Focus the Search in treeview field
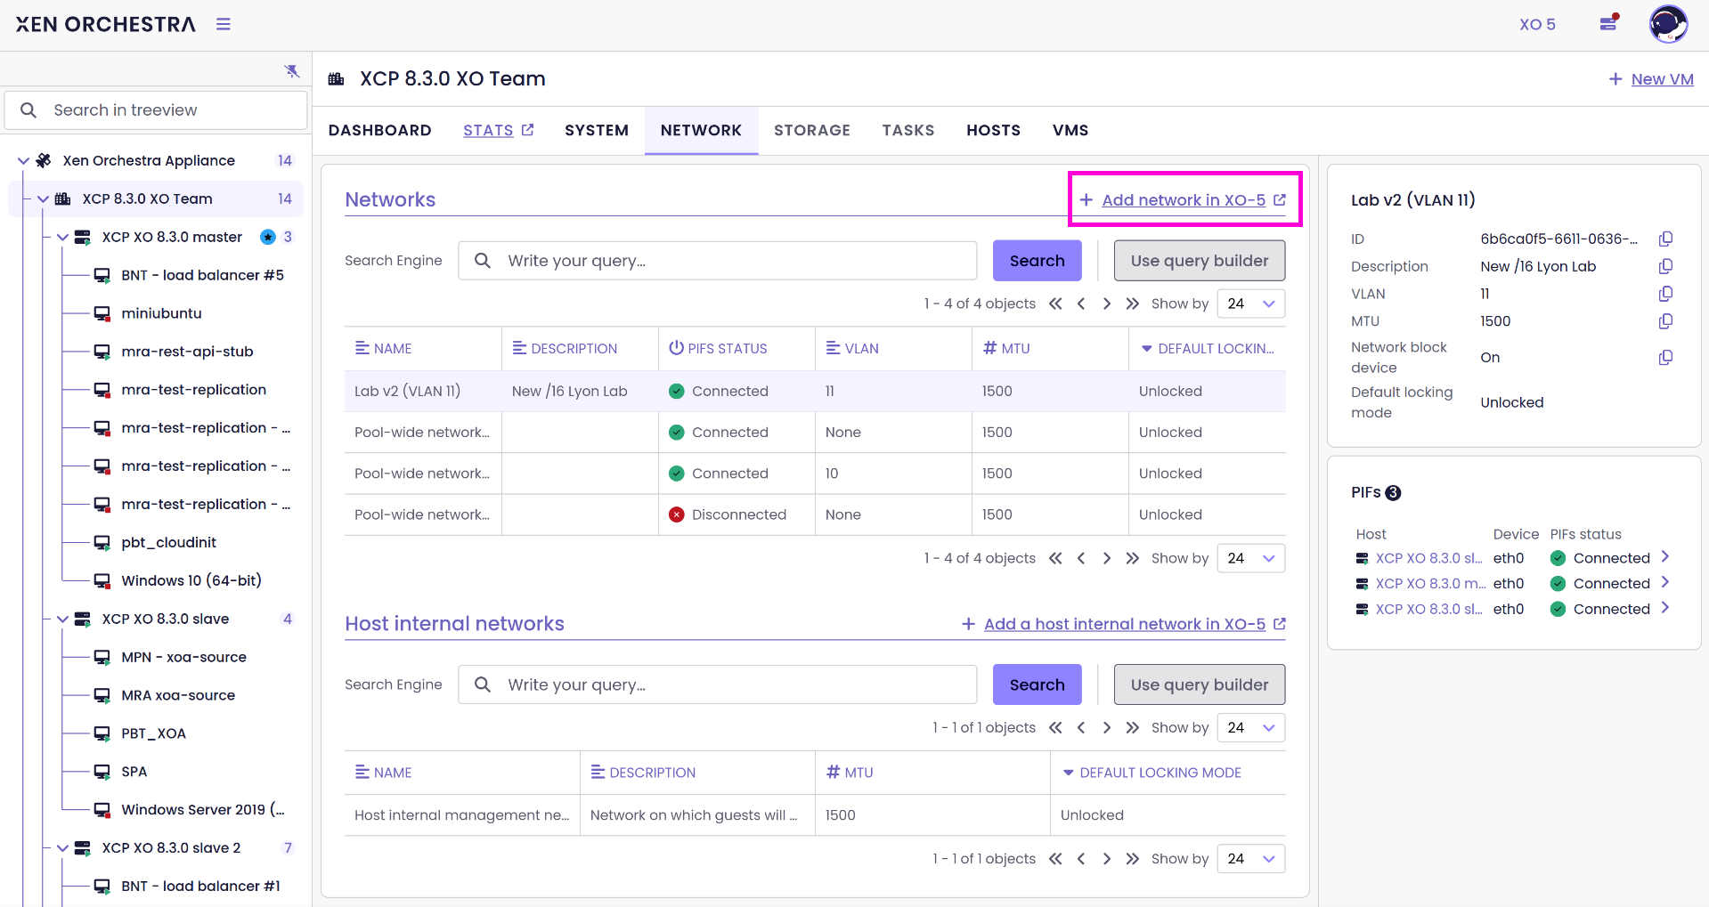The image size is (1709, 907). click(x=169, y=110)
